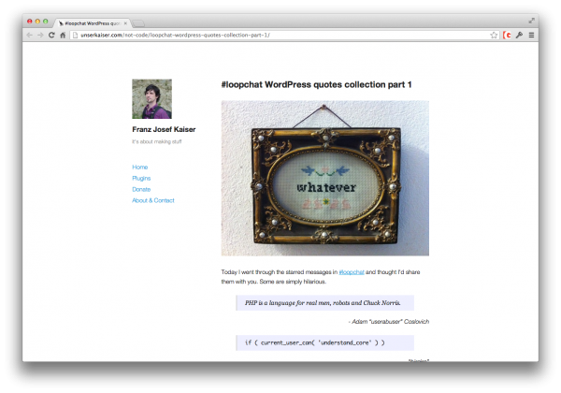The height and width of the screenshot is (393, 561).
Task: Open the Donate link in the sidebar
Action: click(141, 189)
